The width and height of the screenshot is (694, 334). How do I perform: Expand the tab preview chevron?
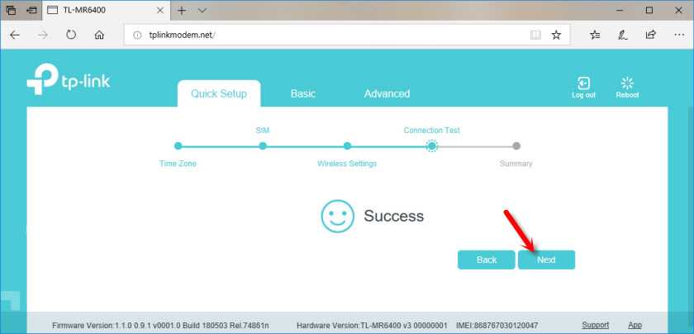click(x=202, y=11)
